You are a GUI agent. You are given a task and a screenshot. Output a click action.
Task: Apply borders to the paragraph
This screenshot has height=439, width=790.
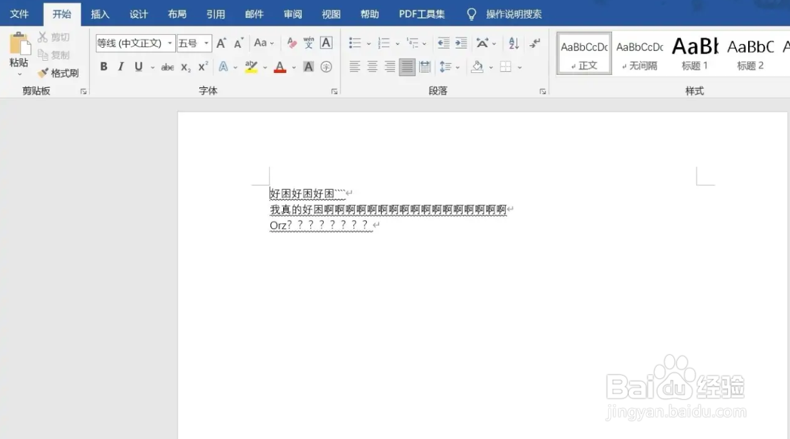point(506,66)
